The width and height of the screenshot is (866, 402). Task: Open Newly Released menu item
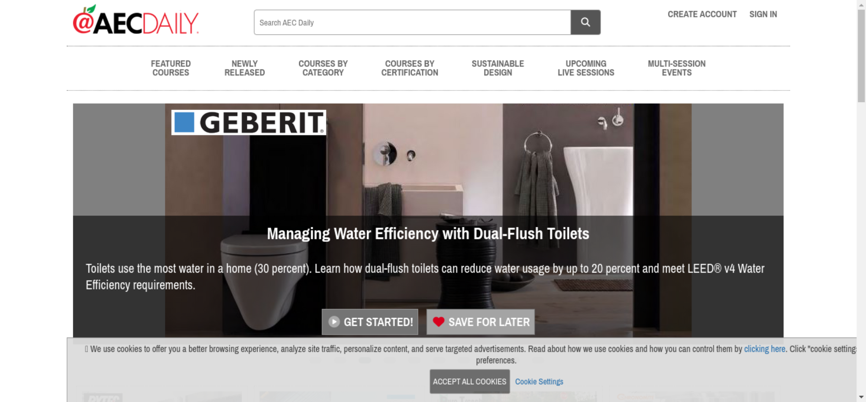(x=245, y=68)
